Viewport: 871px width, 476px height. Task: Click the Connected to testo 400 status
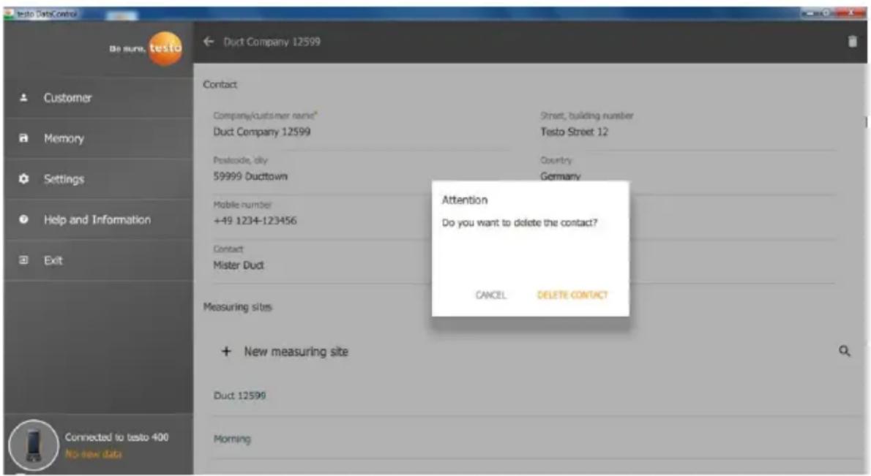click(116, 437)
